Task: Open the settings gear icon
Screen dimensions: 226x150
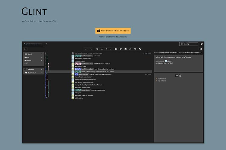Action: [202, 44]
